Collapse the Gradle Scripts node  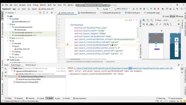[x=5, y=60]
